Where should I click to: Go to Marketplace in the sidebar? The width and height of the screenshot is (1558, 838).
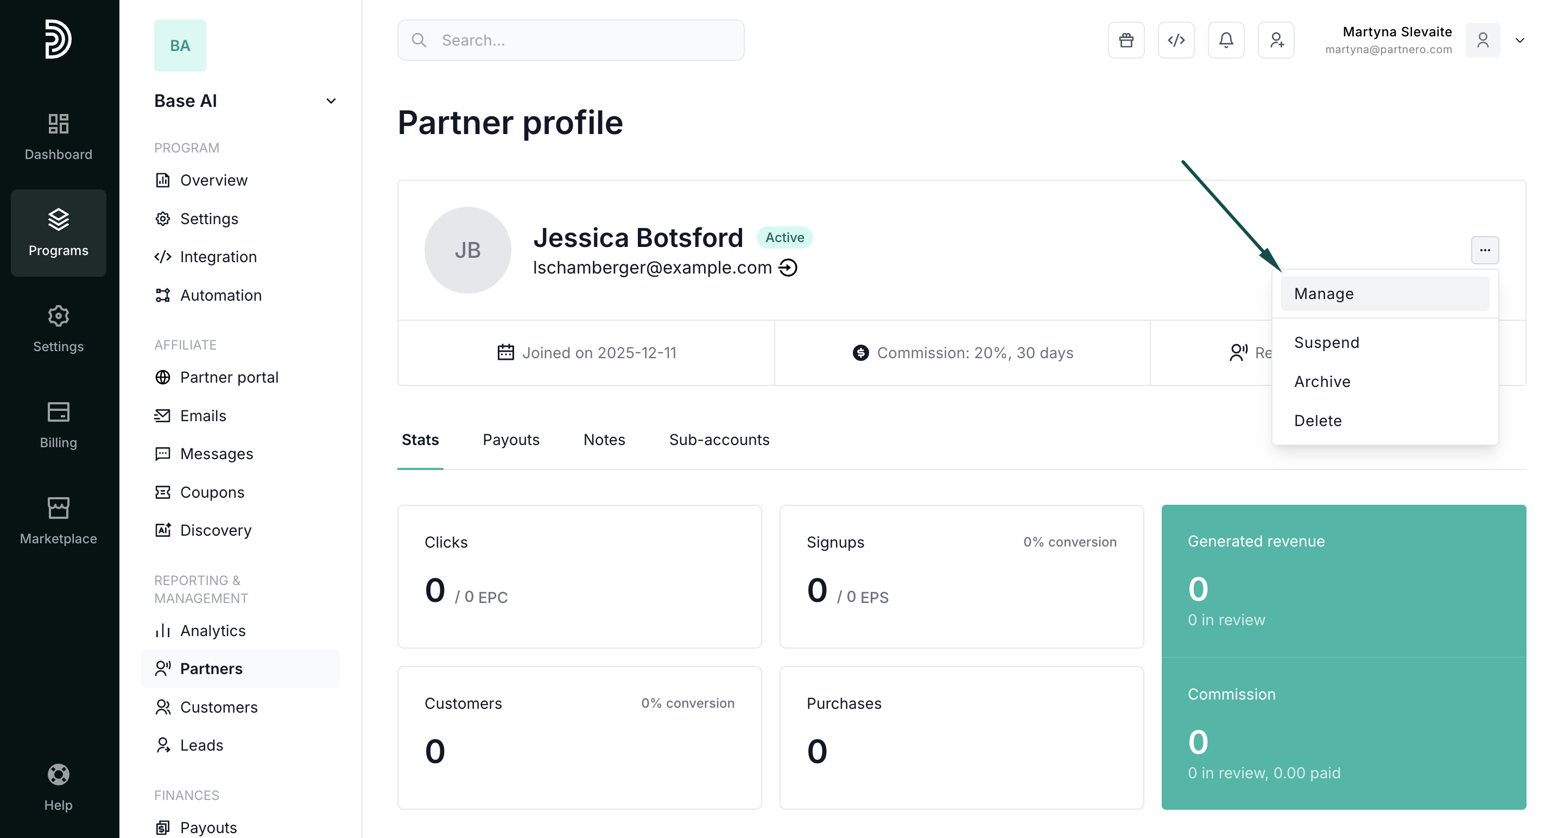click(58, 520)
